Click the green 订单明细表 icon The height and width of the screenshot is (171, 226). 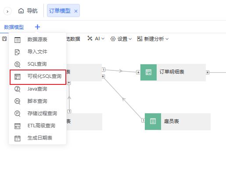148,72
